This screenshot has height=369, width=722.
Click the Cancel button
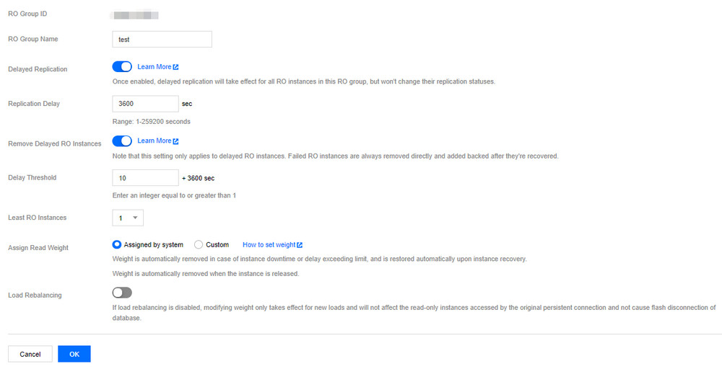[x=30, y=354]
